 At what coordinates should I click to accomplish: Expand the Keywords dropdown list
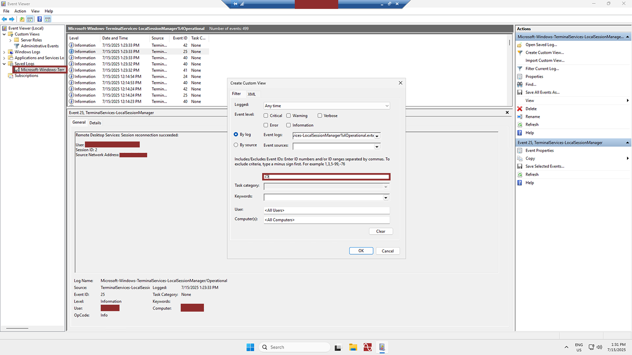[386, 197]
